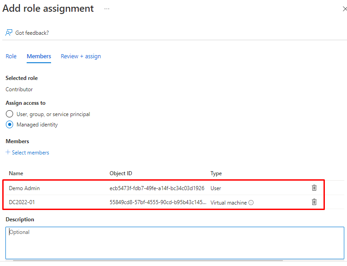Click the plus icon beside Select members
The height and width of the screenshot is (266, 347).
point(8,152)
